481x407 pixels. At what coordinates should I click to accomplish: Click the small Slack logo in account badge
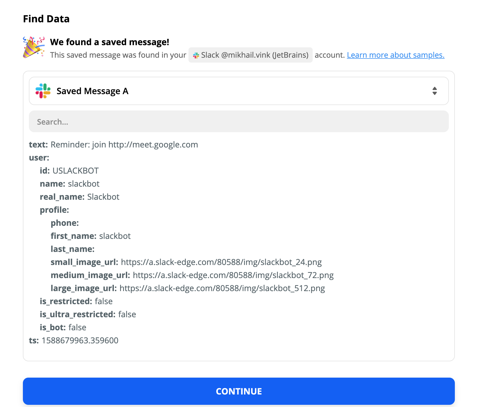tap(196, 55)
